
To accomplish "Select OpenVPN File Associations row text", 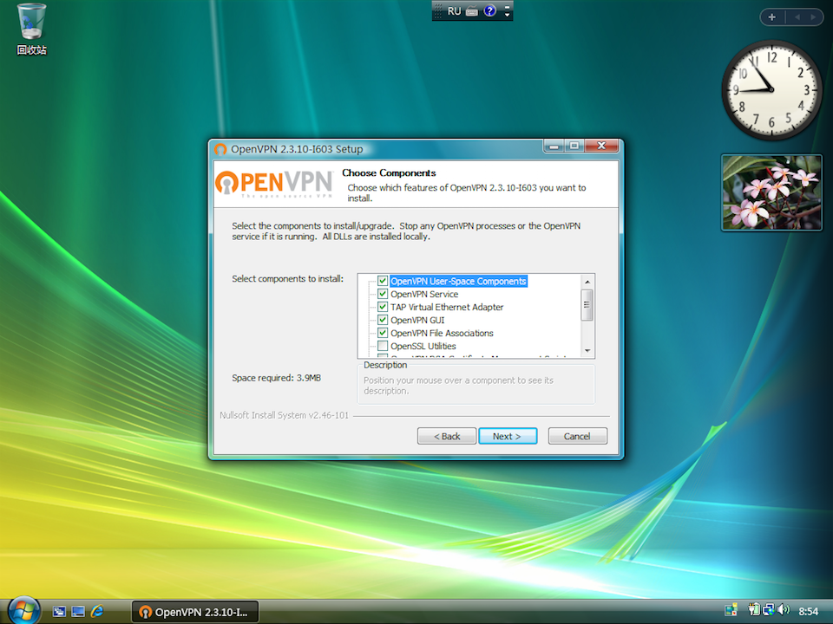I will click(442, 333).
